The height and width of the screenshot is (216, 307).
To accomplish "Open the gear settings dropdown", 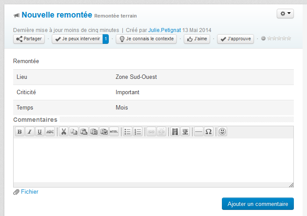I will click(285, 14).
